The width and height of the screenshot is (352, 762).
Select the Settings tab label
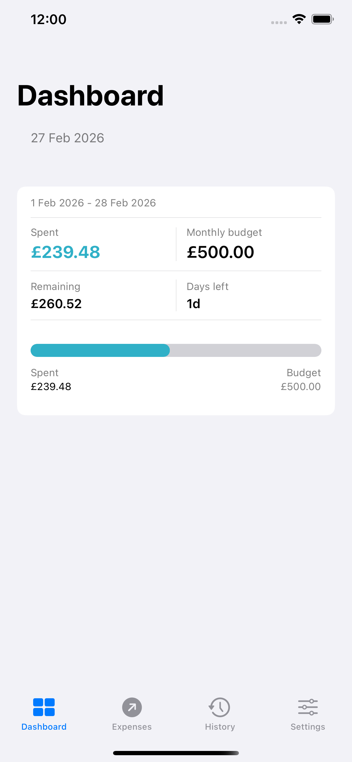[x=308, y=727]
